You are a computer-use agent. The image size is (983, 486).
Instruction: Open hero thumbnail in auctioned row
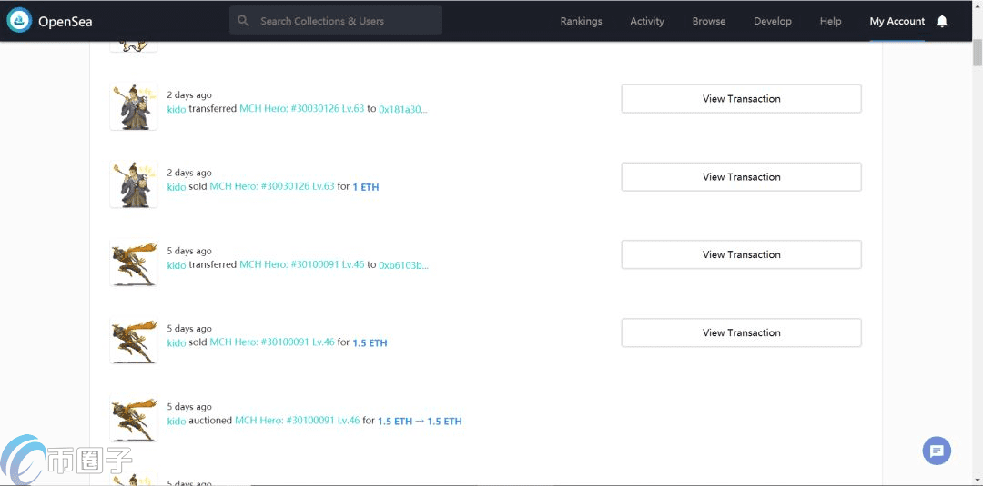coord(134,419)
